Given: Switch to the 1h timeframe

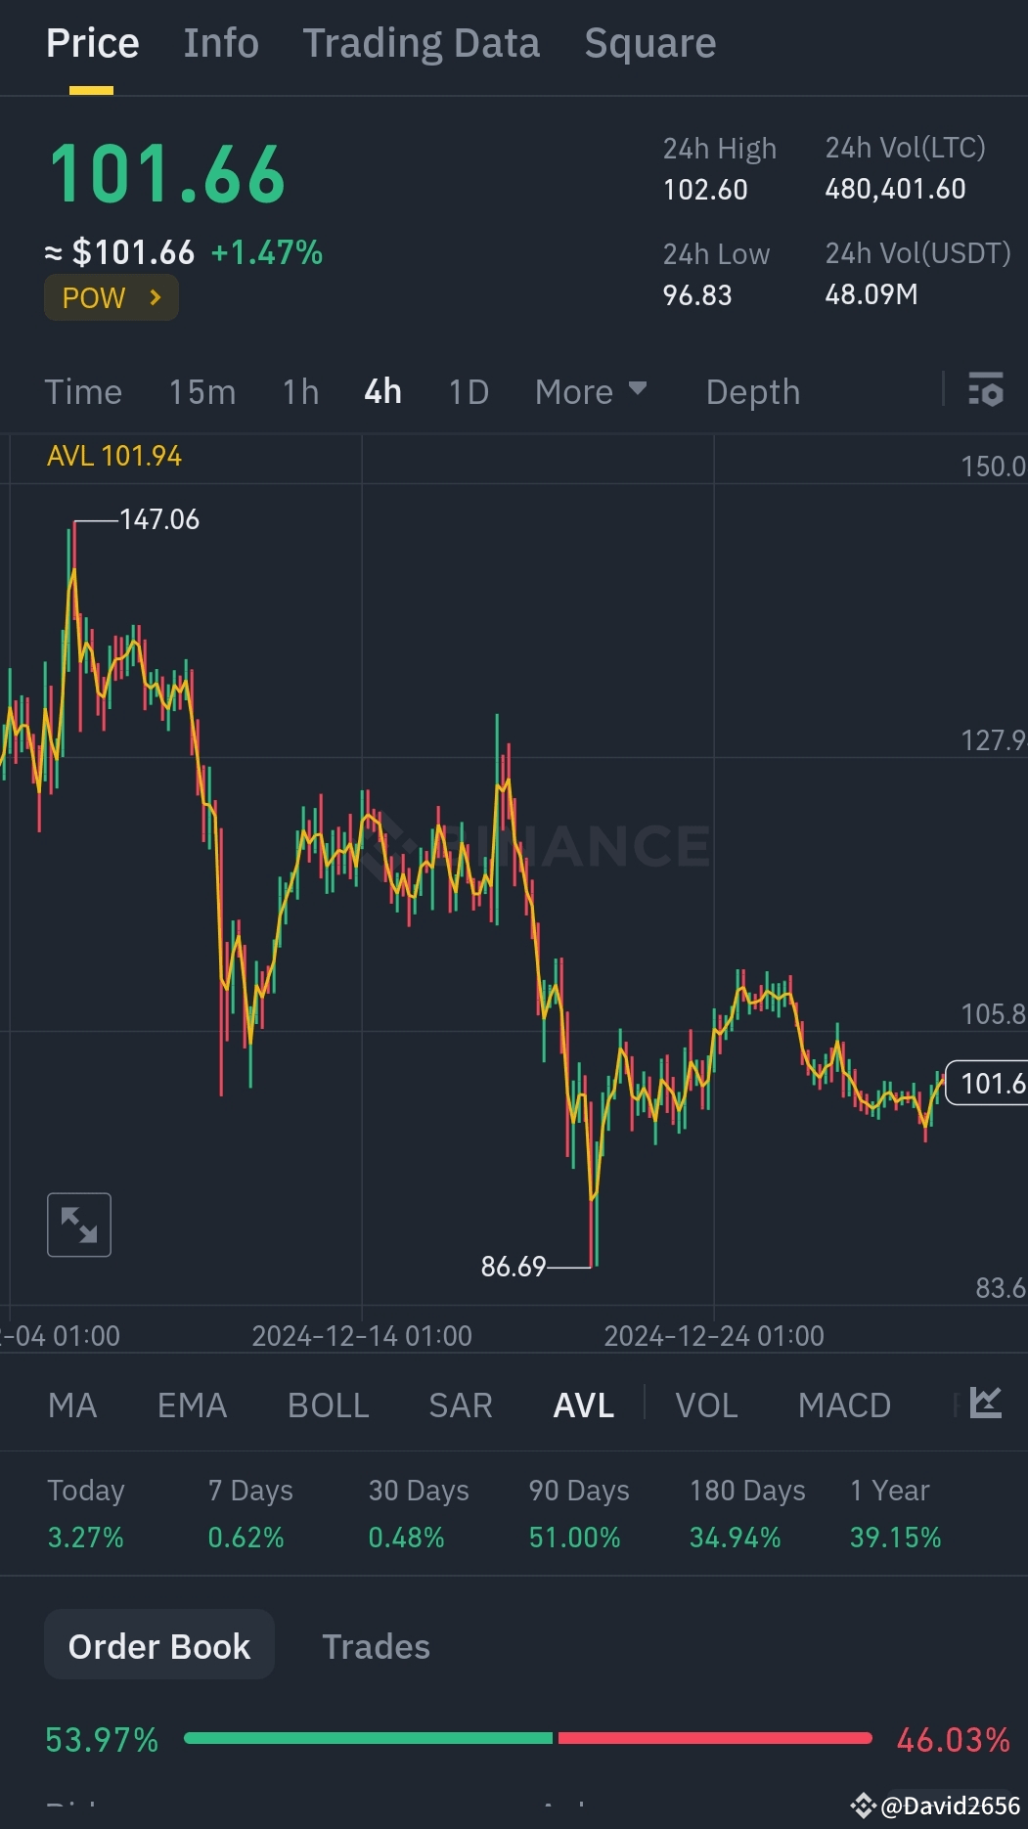Looking at the screenshot, I should 298,391.
